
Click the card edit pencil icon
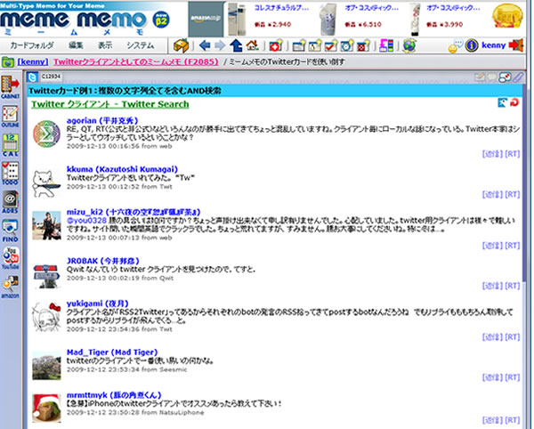(x=480, y=77)
